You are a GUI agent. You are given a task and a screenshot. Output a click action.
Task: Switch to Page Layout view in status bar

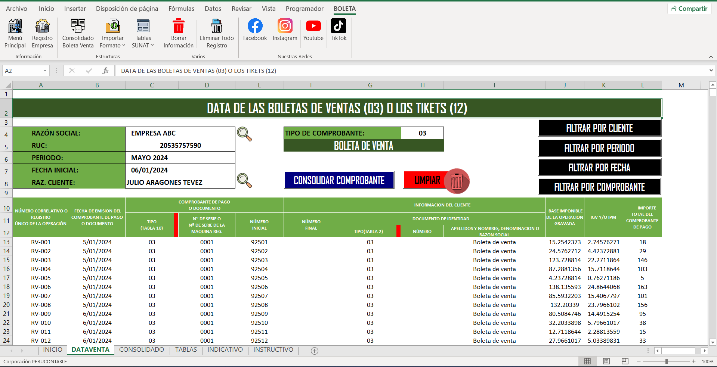(x=606, y=361)
